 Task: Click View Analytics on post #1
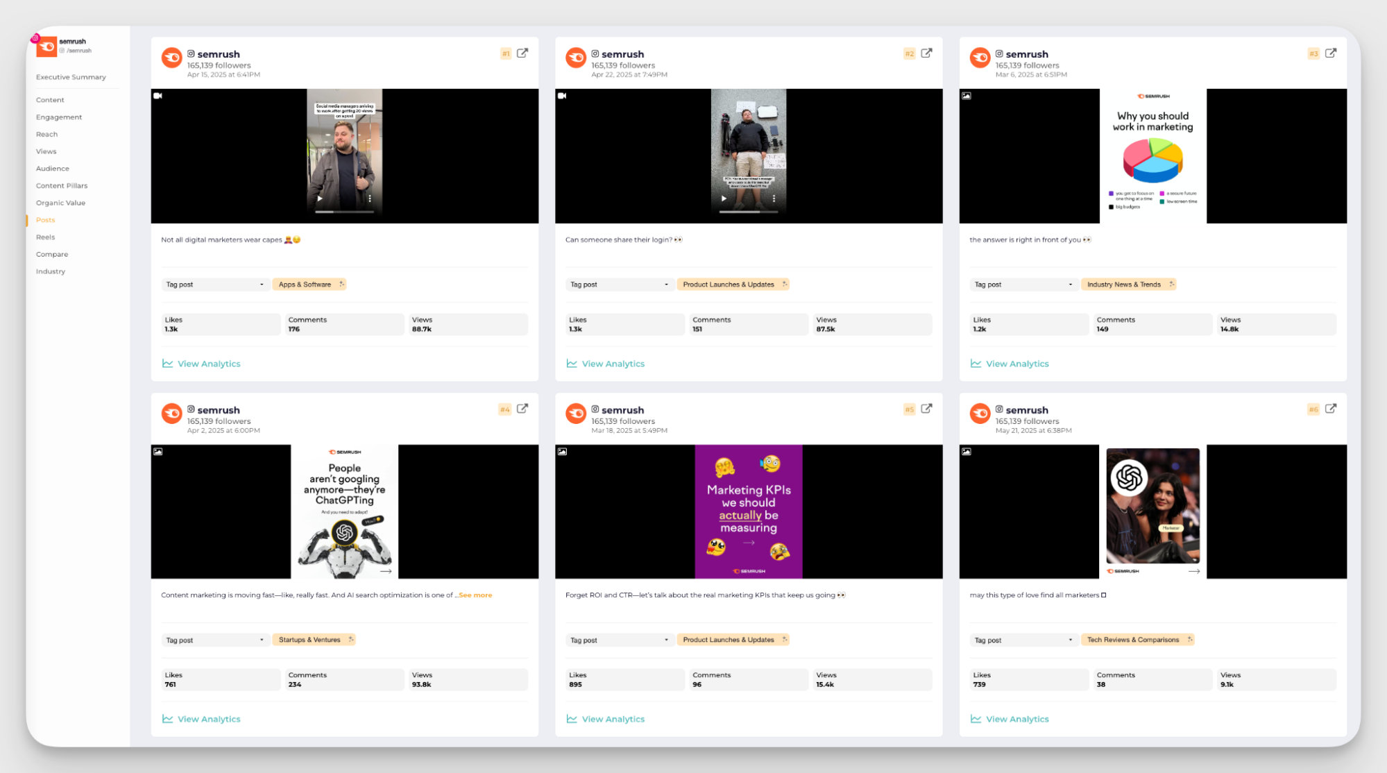point(208,363)
